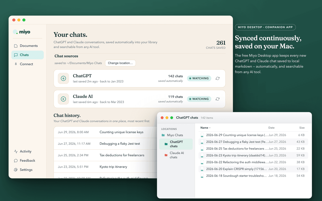Select the 2026-06-25 Tax deductions file

253,149
